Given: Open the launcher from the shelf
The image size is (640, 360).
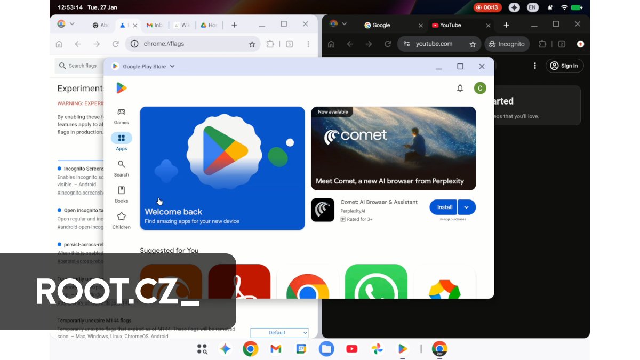Looking at the screenshot, I should coord(202,349).
